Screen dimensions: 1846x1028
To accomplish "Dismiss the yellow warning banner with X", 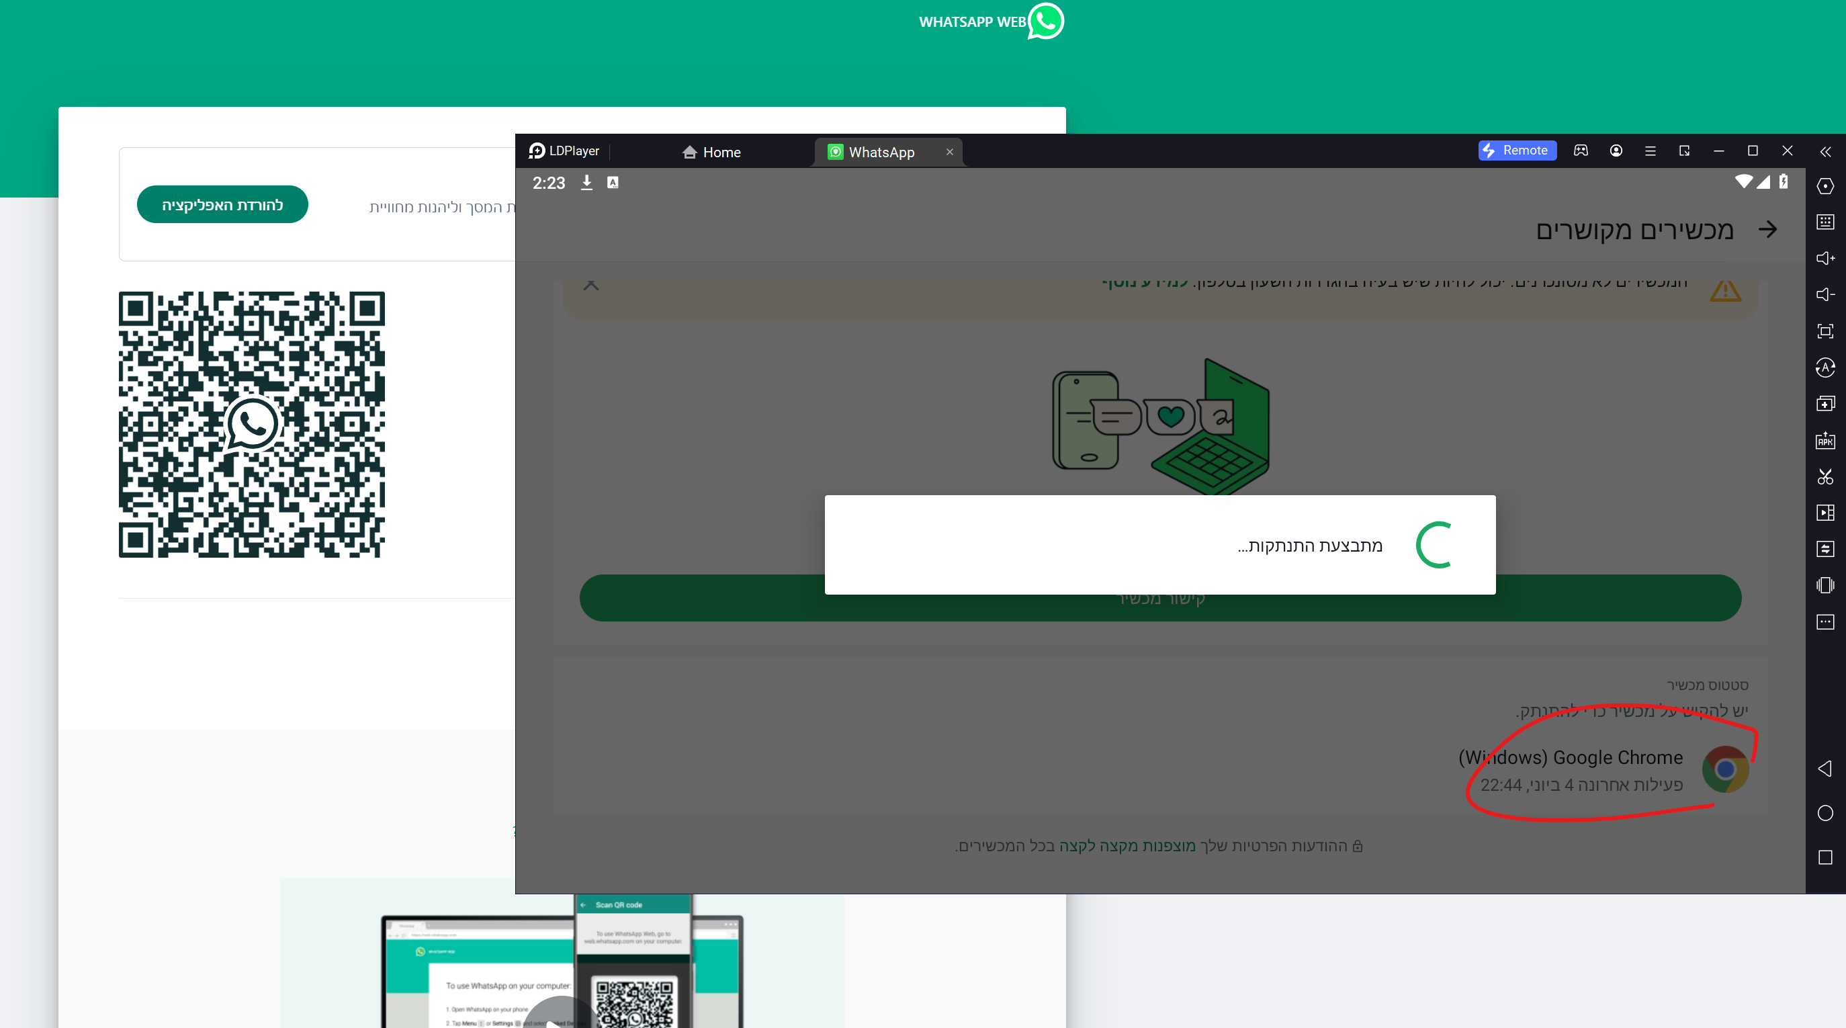I will pyautogui.click(x=590, y=286).
